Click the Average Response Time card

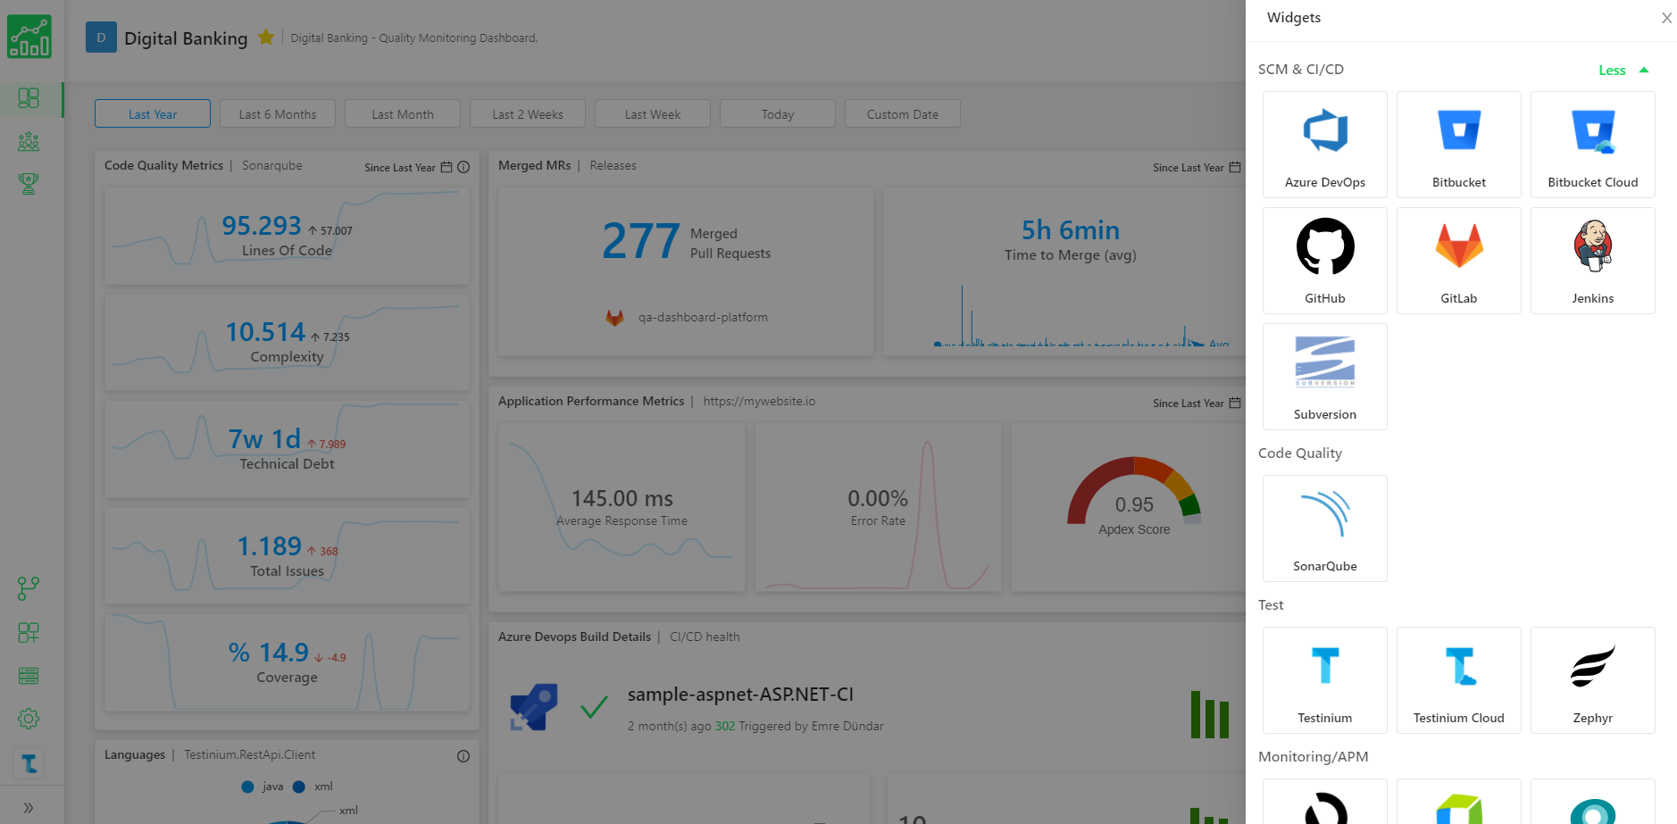(622, 507)
